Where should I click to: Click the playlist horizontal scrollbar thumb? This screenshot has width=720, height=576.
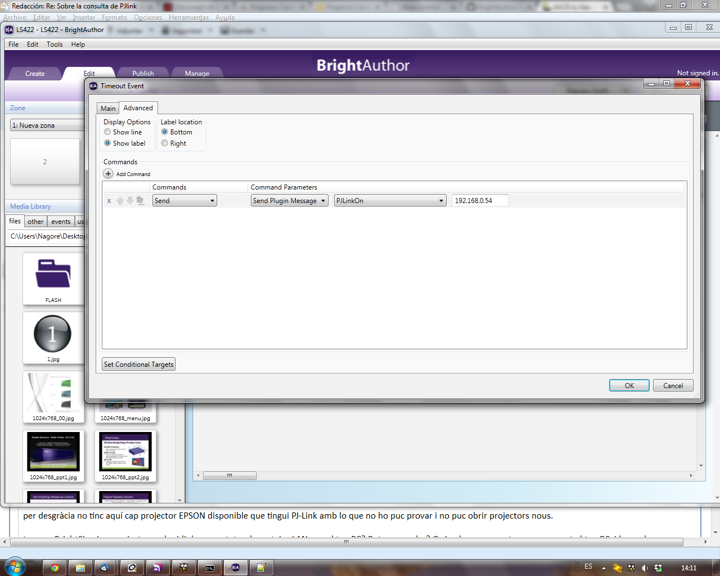click(x=229, y=476)
